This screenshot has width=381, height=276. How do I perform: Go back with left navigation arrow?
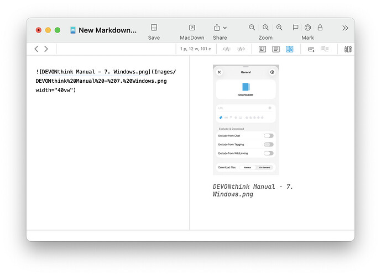36,49
